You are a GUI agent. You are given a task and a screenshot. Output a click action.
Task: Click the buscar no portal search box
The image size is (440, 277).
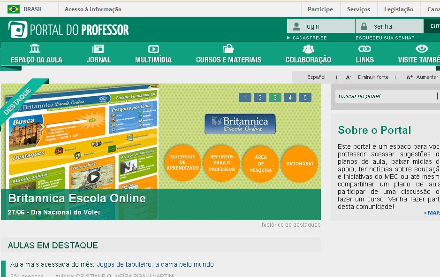point(387,96)
